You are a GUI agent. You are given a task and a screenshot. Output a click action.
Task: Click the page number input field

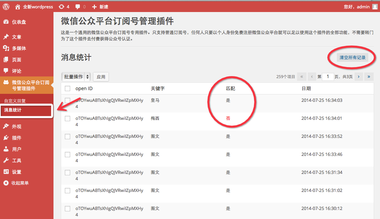pos(328,77)
